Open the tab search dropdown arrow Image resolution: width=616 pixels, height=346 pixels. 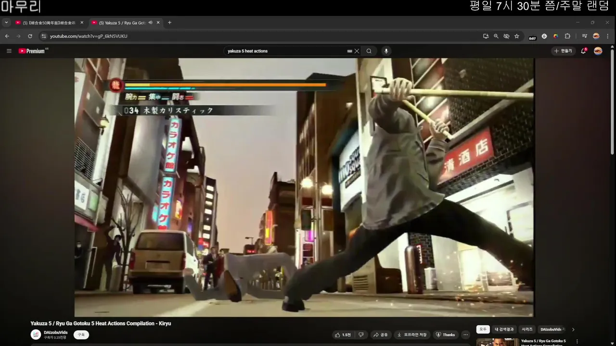click(x=6, y=23)
